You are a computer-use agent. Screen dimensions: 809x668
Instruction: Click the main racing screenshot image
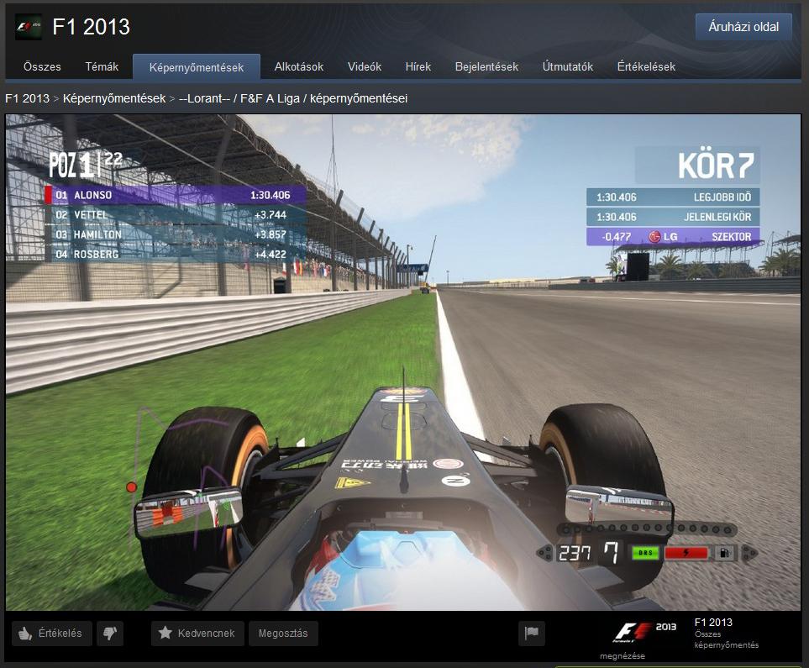click(x=403, y=362)
